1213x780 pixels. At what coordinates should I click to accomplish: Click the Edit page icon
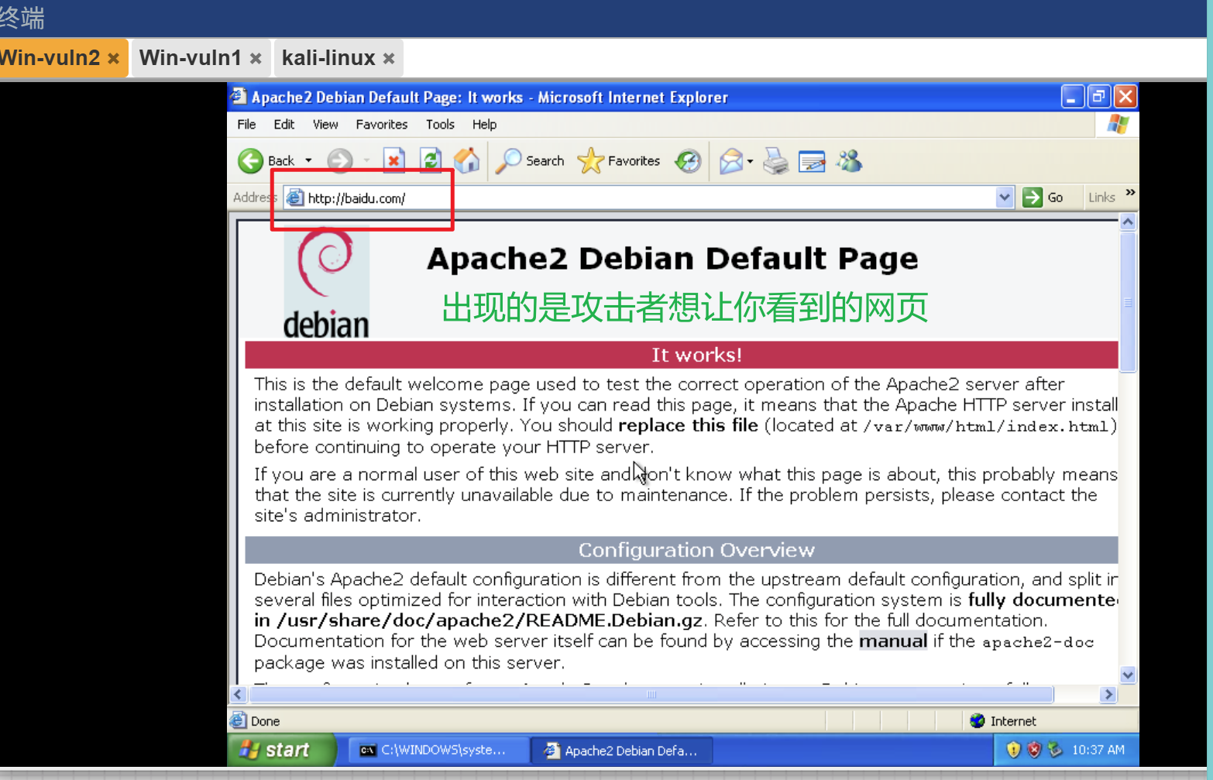click(x=812, y=161)
